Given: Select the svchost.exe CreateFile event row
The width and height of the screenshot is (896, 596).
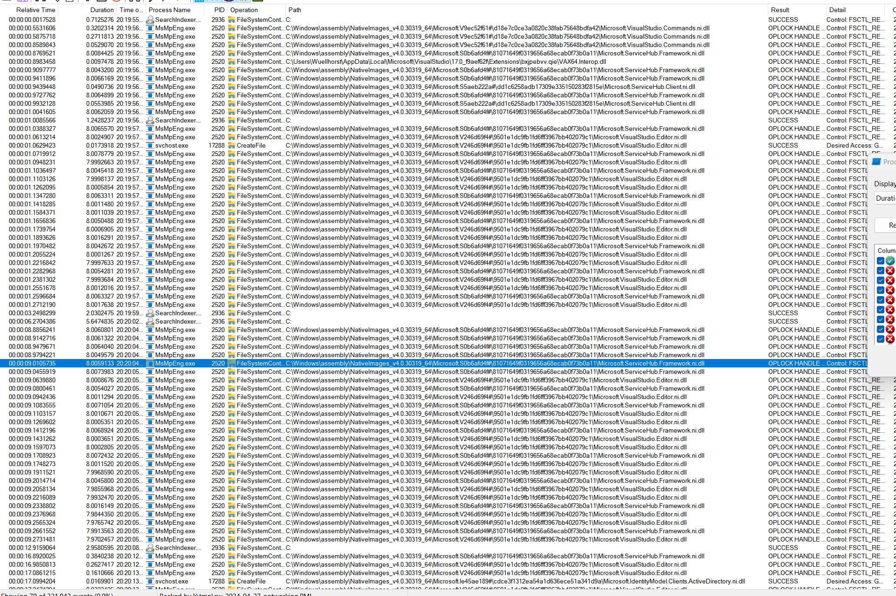Looking at the screenshot, I should pyautogui.click(x=186, y=145).
